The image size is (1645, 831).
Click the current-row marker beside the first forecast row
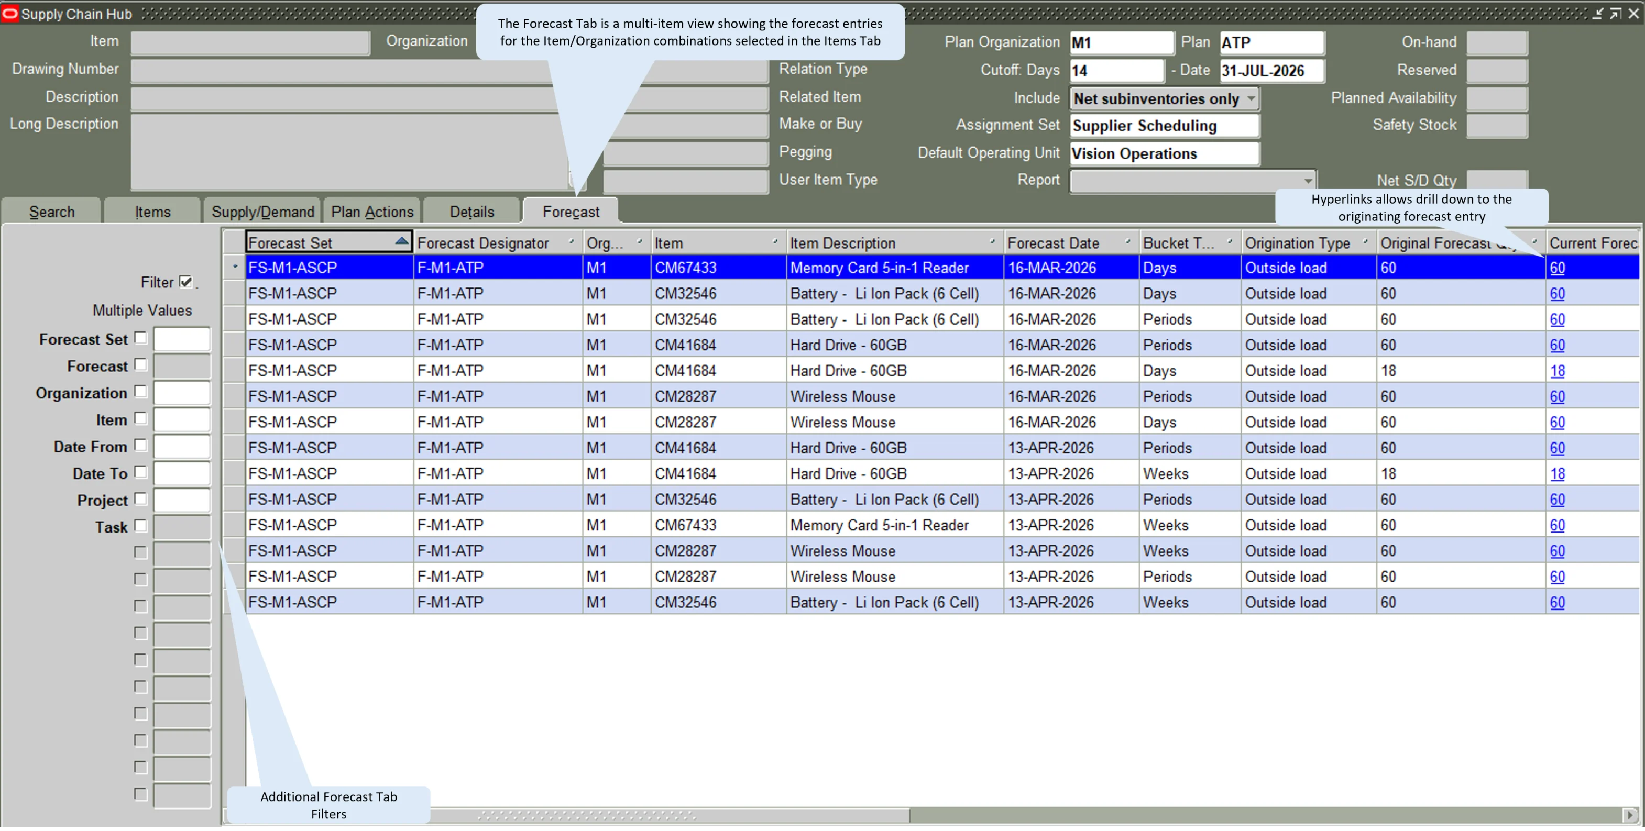click(x=234, y=268)
